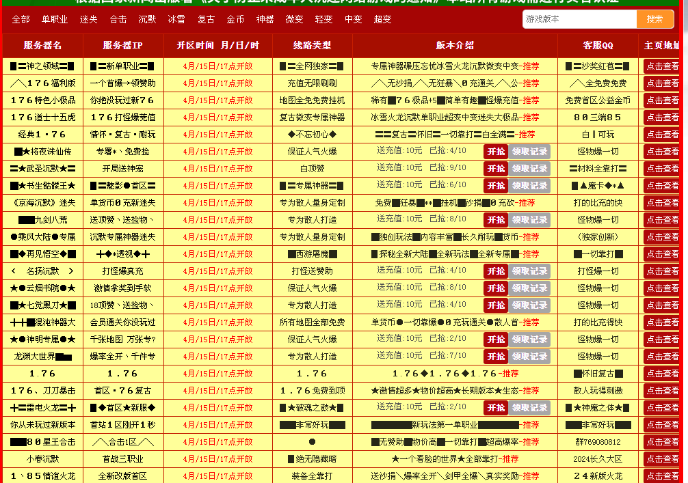
Task: Focus the 游戏版本 search input field
Action: 579,19
